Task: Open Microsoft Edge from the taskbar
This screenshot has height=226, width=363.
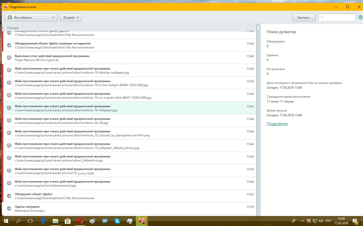Action: coord(43,221)
